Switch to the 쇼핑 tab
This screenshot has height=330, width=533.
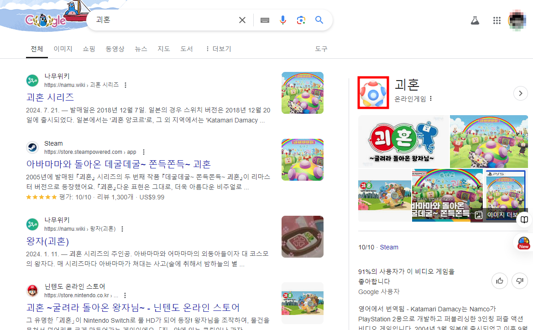pyautogui.click(x=89, y=49)
